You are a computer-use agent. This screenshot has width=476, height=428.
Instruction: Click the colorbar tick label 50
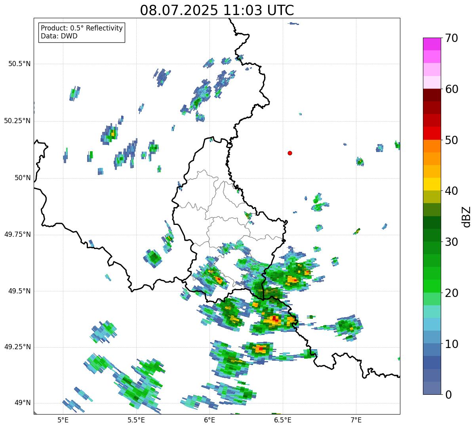coord(451,140)
